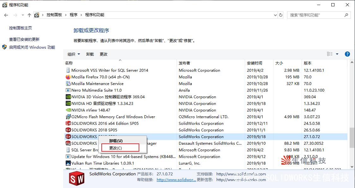Open the 组织 dropdown menu
Image resolution: width=355 pixels, height=188 pixels.
pos(74,54)
